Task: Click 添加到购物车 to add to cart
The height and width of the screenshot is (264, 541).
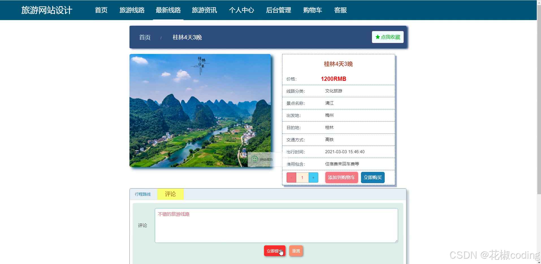Action: coord(341,178)
